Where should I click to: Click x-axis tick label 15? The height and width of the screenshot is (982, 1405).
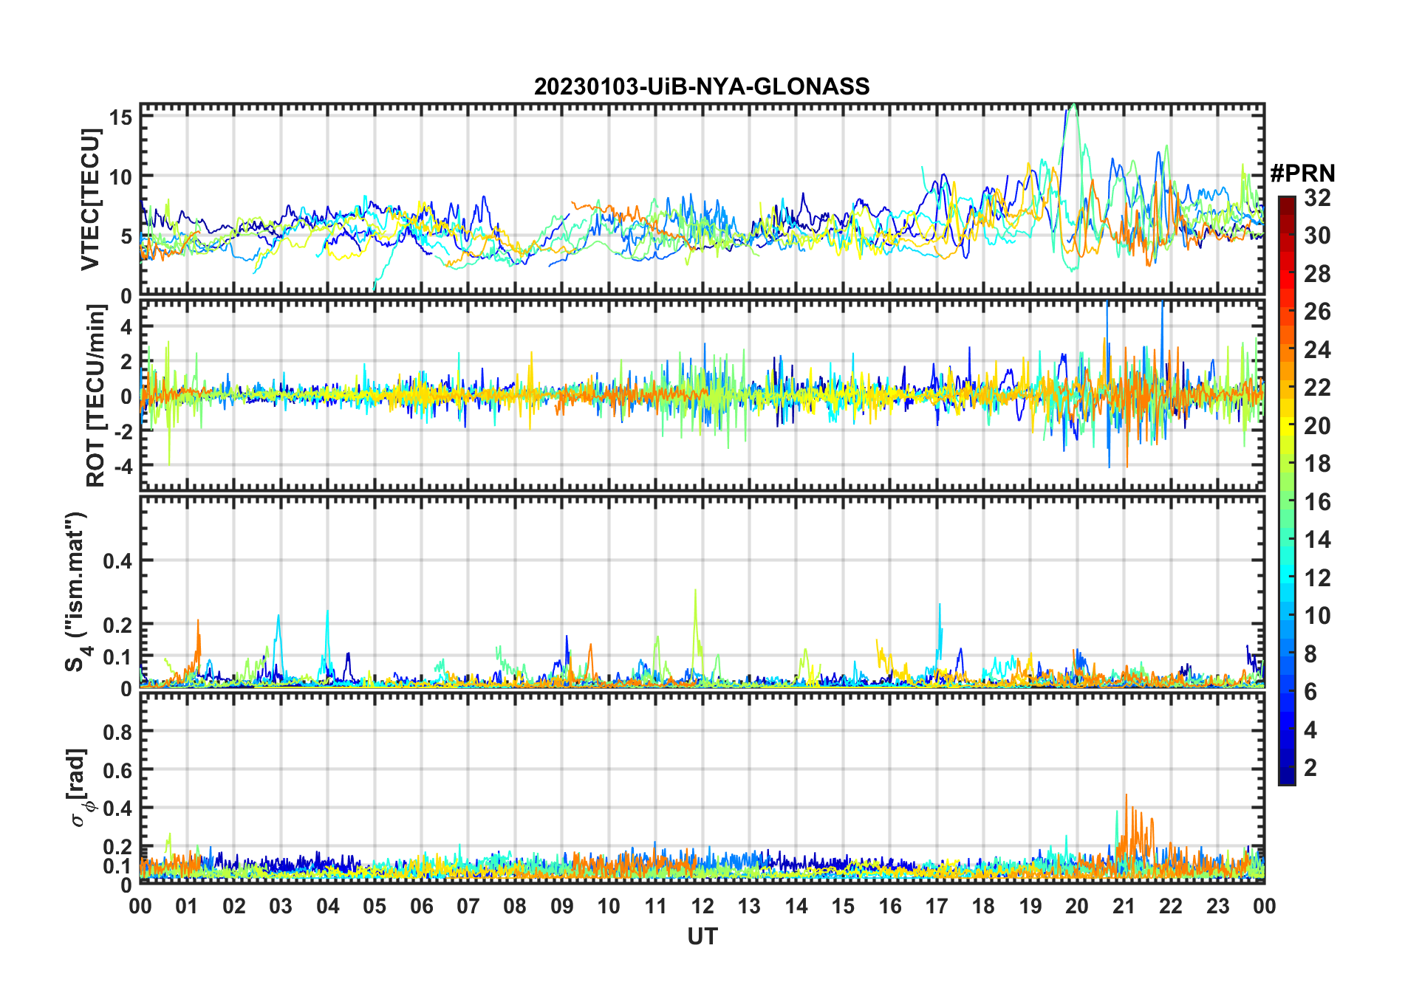[843, 907]
